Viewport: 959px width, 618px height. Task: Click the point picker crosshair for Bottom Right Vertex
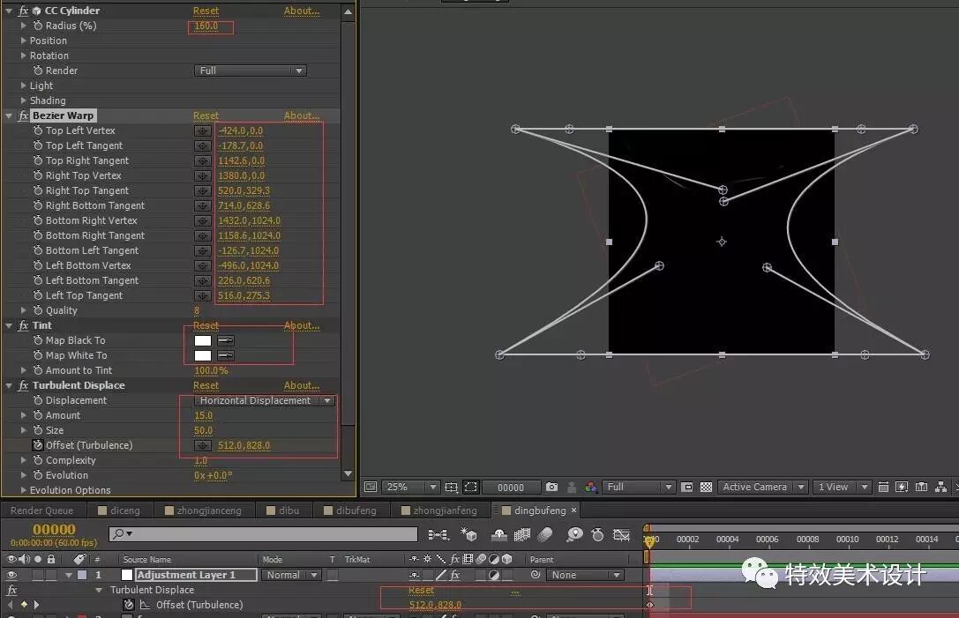point(202,220)
